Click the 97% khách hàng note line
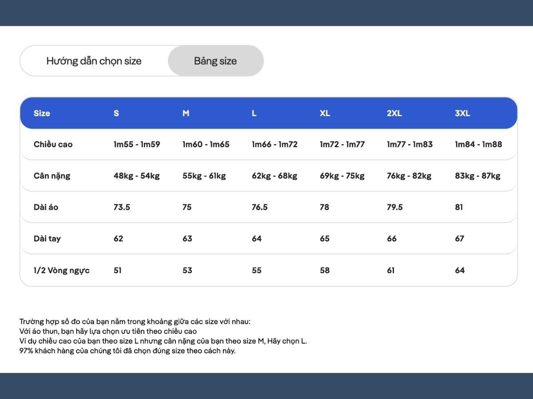Screen dimensions: 533x399 pos(127,351)
